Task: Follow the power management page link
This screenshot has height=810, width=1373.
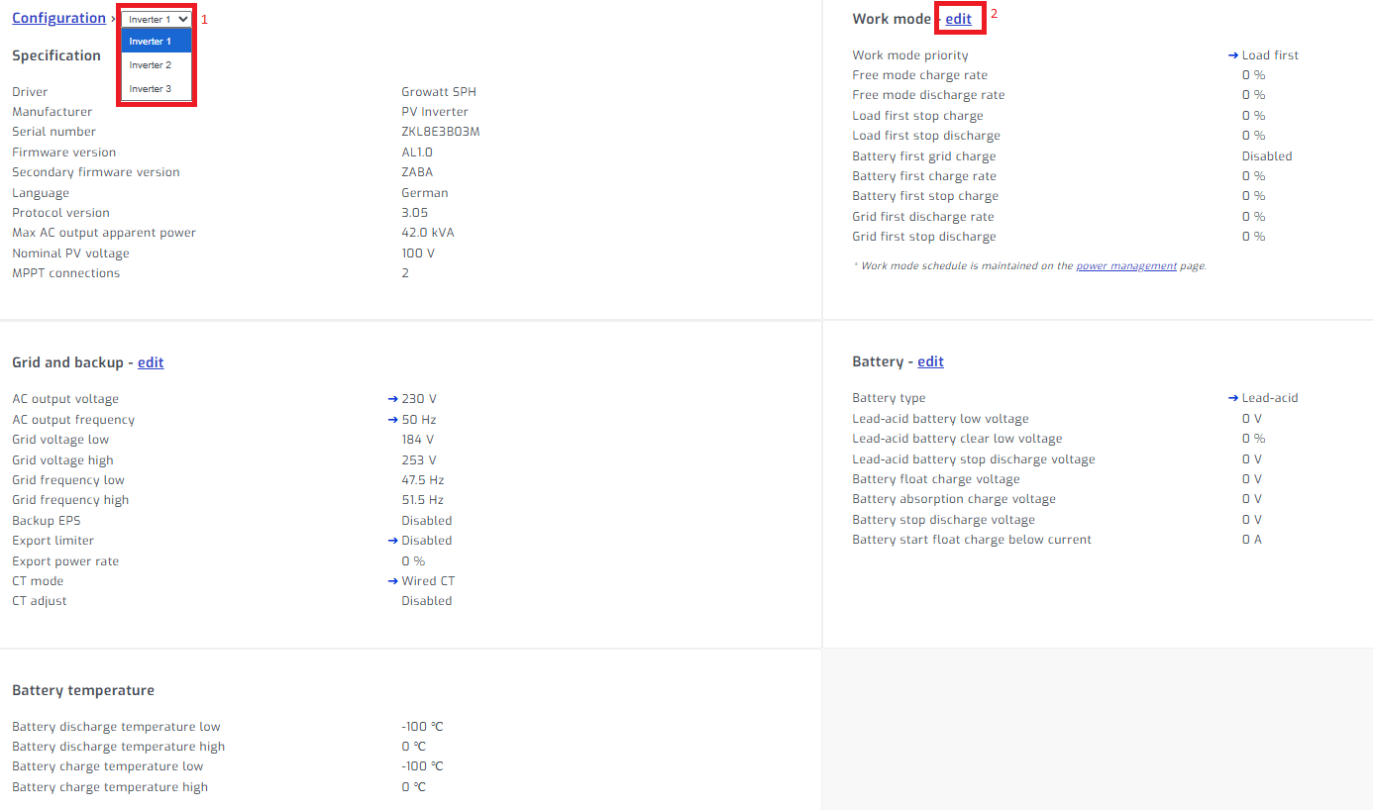Action: [1126, 266]
